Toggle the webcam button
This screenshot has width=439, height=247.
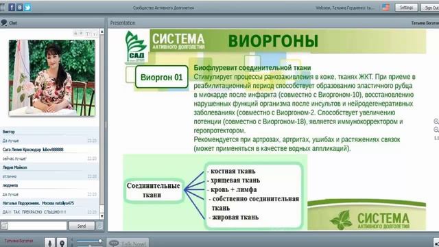62,242
